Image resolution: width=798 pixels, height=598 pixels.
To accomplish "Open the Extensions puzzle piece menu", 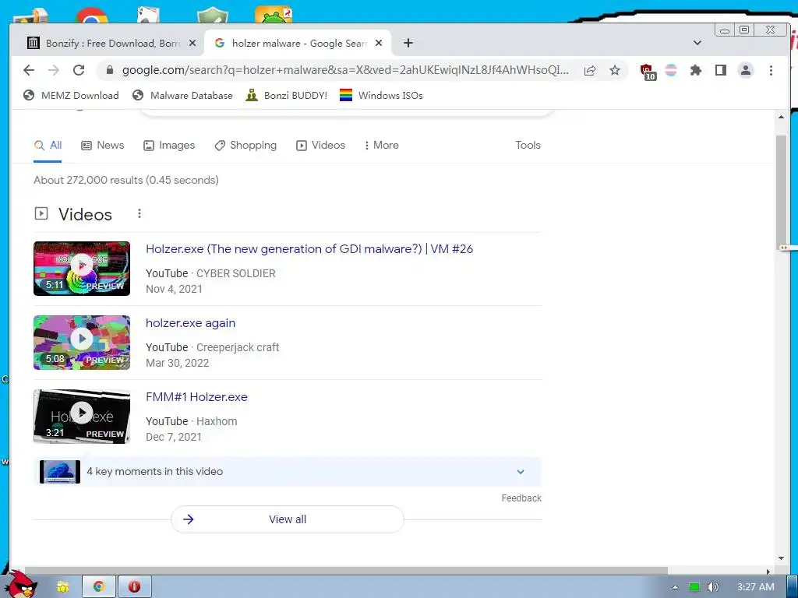I will tap(696, 70).
